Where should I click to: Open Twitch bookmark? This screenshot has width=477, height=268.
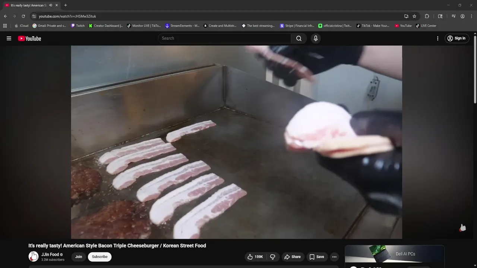(78, 26)
